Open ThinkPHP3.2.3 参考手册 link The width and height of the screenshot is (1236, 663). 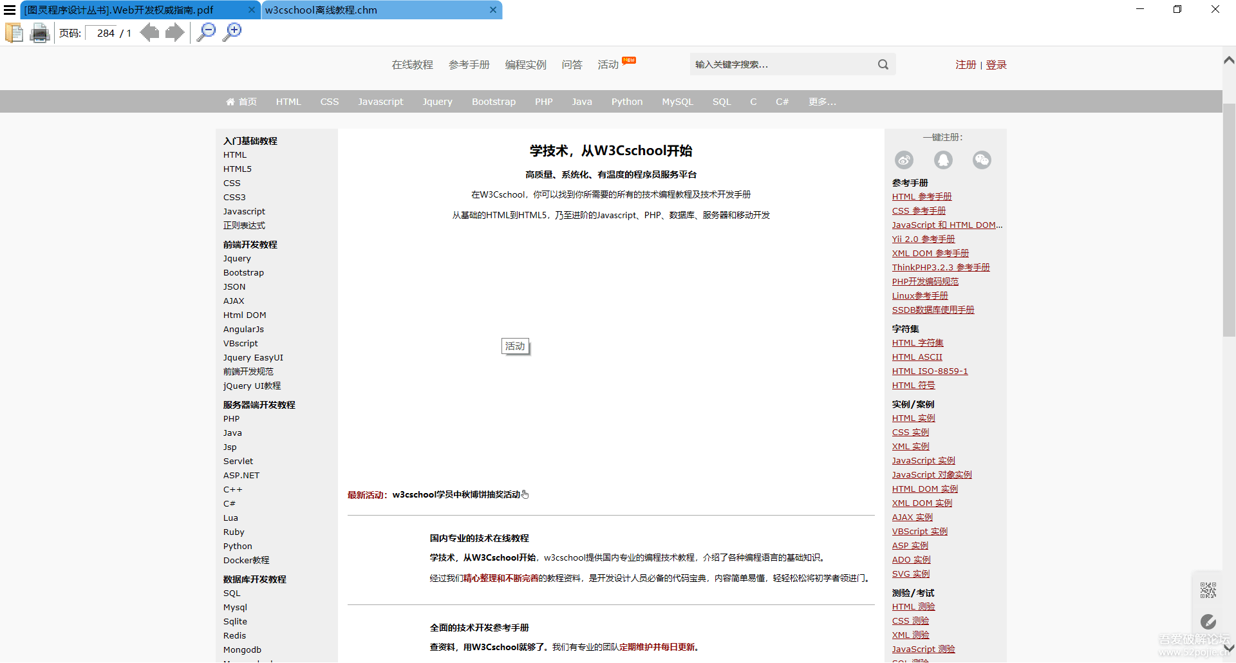pyautogui.click(x=941, y=268)
